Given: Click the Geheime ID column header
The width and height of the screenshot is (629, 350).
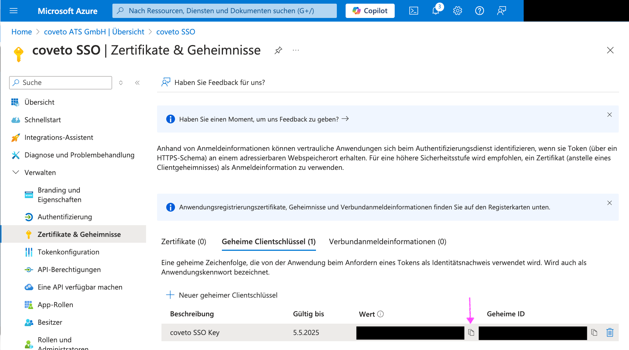Looking at the screenshot, I should point(506,314).
